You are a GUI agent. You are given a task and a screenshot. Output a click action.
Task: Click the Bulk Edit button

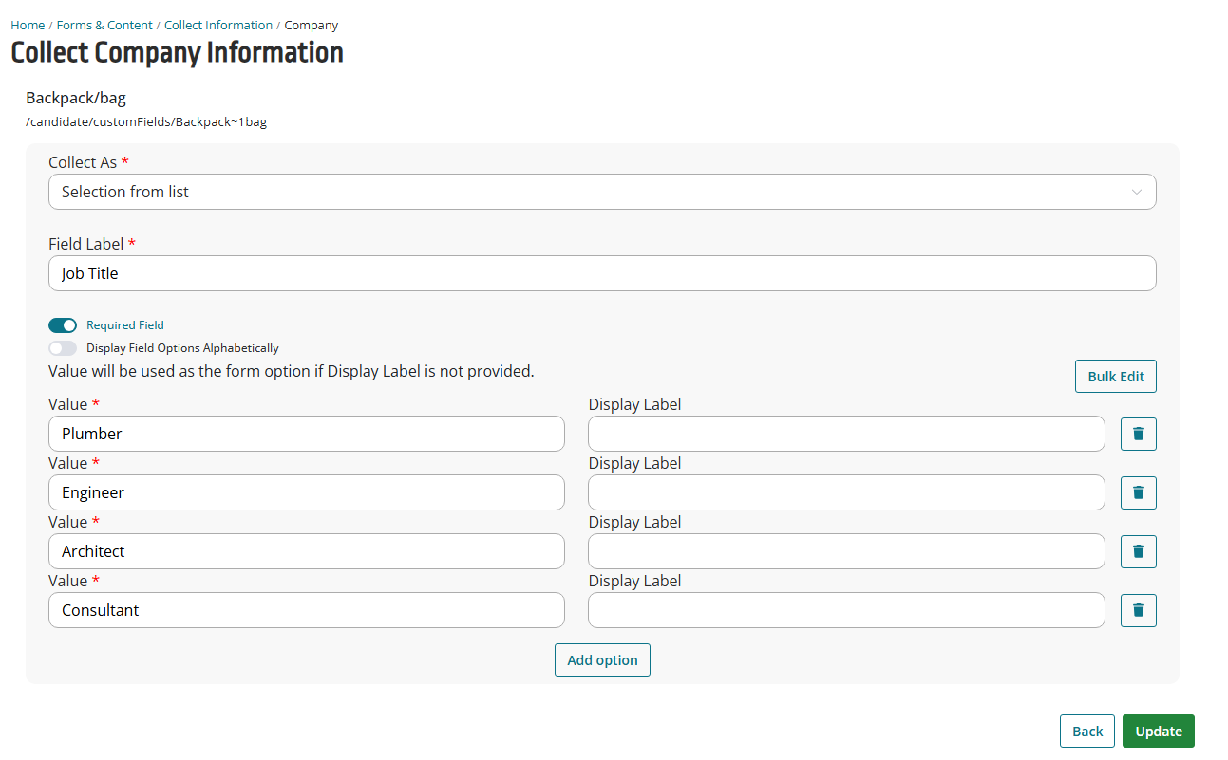pyautogui.click(x=1116, y=376)
